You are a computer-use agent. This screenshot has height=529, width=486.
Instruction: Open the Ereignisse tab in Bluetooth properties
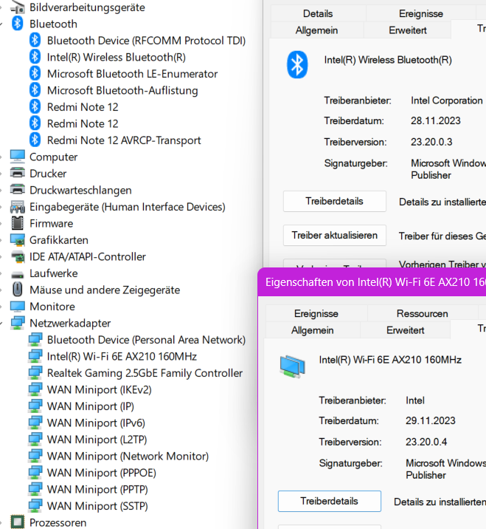[x=420, y=13]
